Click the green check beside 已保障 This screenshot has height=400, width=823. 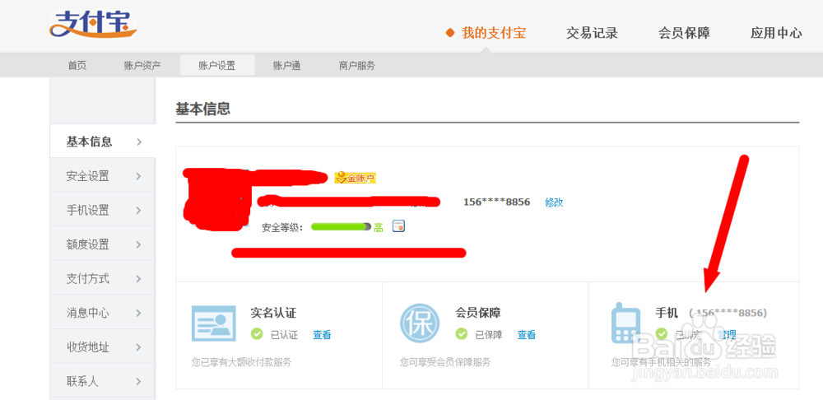[x=461, y=334]
